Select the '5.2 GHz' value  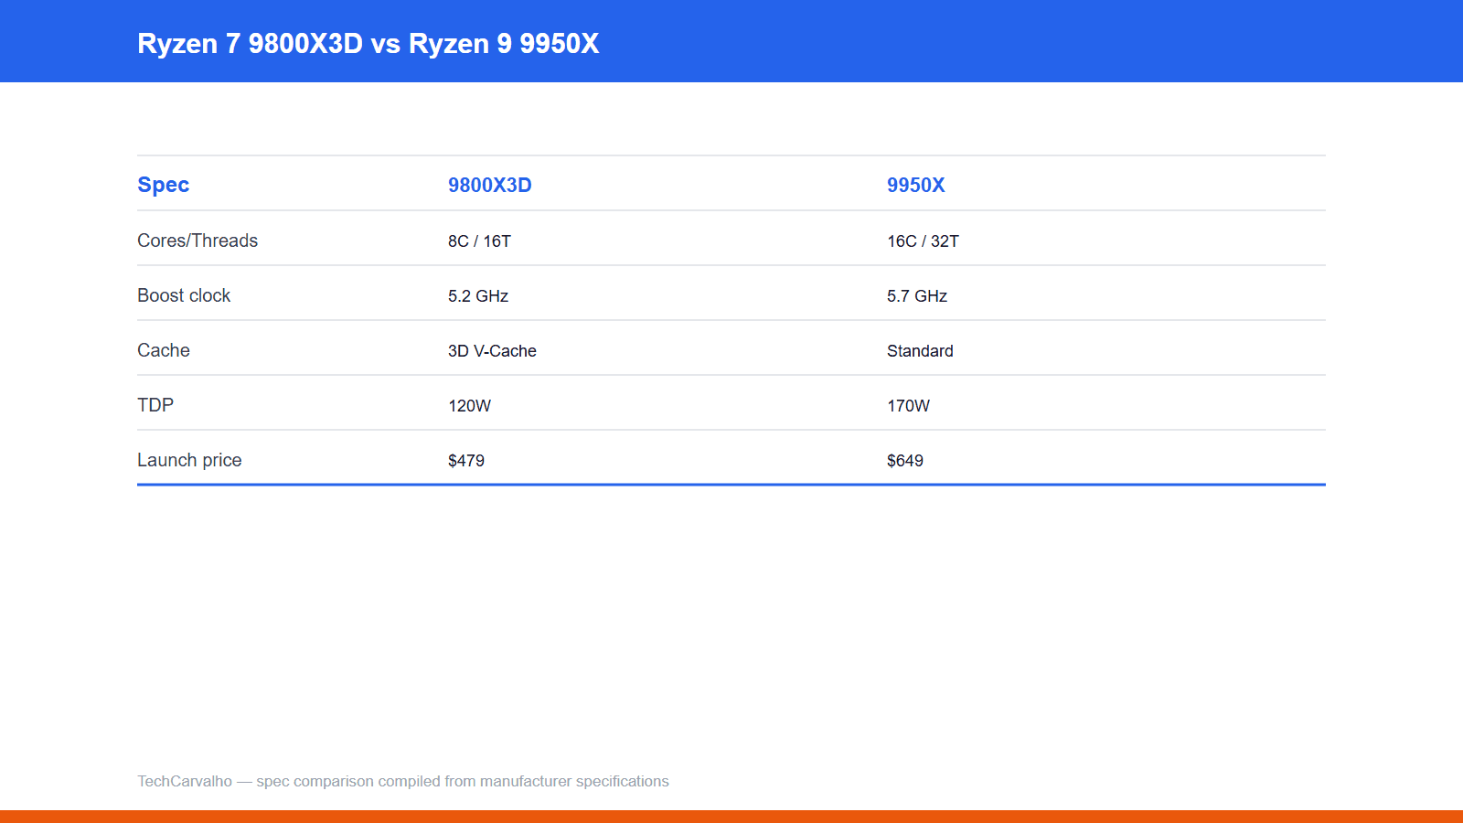478,296
